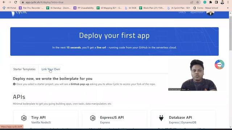Open the Chrome three-dot menu
The image size is (232, 130).
click(x=228, y=2)
